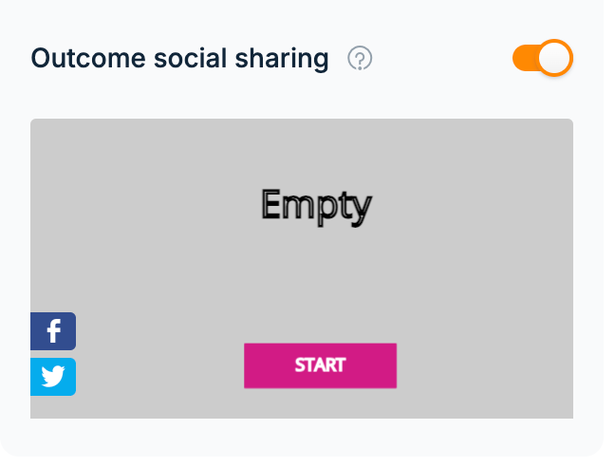615x467 pixels.
Task: Click the 'Outcome social sharing' heading label
Action: point(179,59)
